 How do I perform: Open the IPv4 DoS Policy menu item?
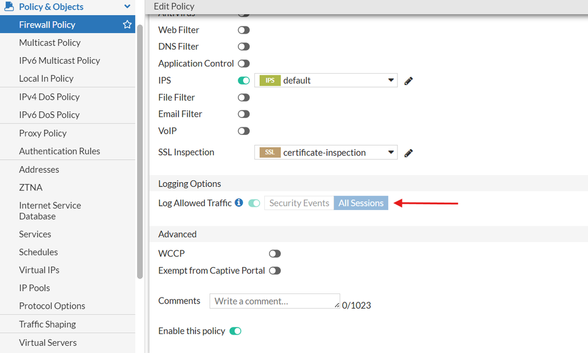[49, 97]
